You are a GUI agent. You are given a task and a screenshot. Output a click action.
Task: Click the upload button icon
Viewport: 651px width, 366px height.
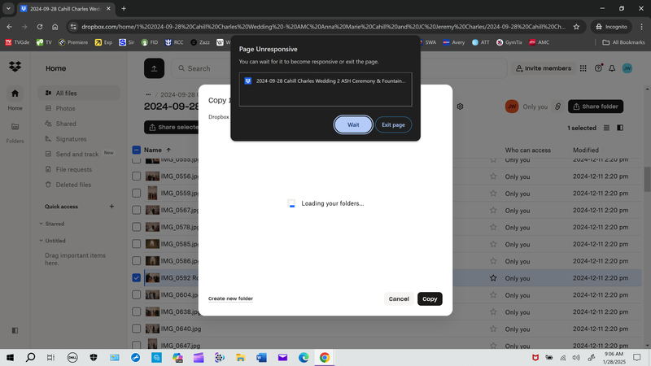(154, 68)
